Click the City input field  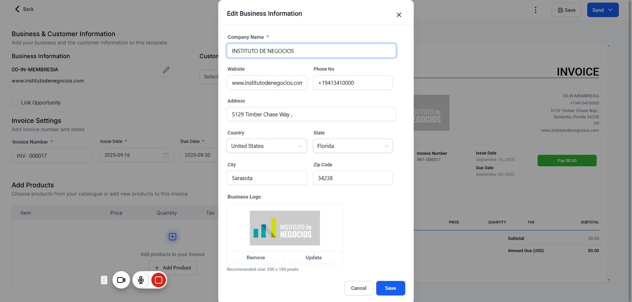(267, 178)
